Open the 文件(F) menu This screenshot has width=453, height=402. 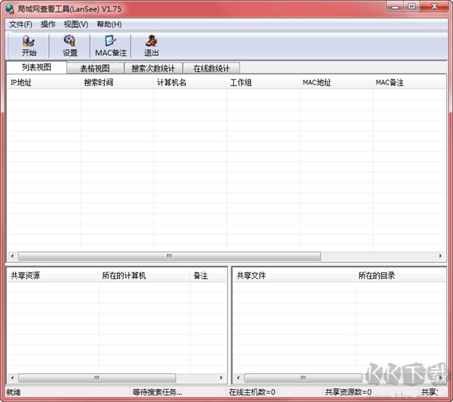click(x=20, y=25)
